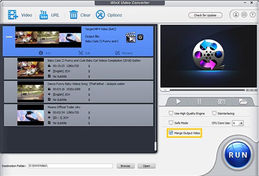Open CPU Core Use dropdown
The height and width of the screenshot is (176, 259).
click(x=238, y=123)
